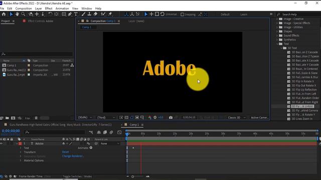Open the Active Camera view dropdown

[x=260, y=117]
